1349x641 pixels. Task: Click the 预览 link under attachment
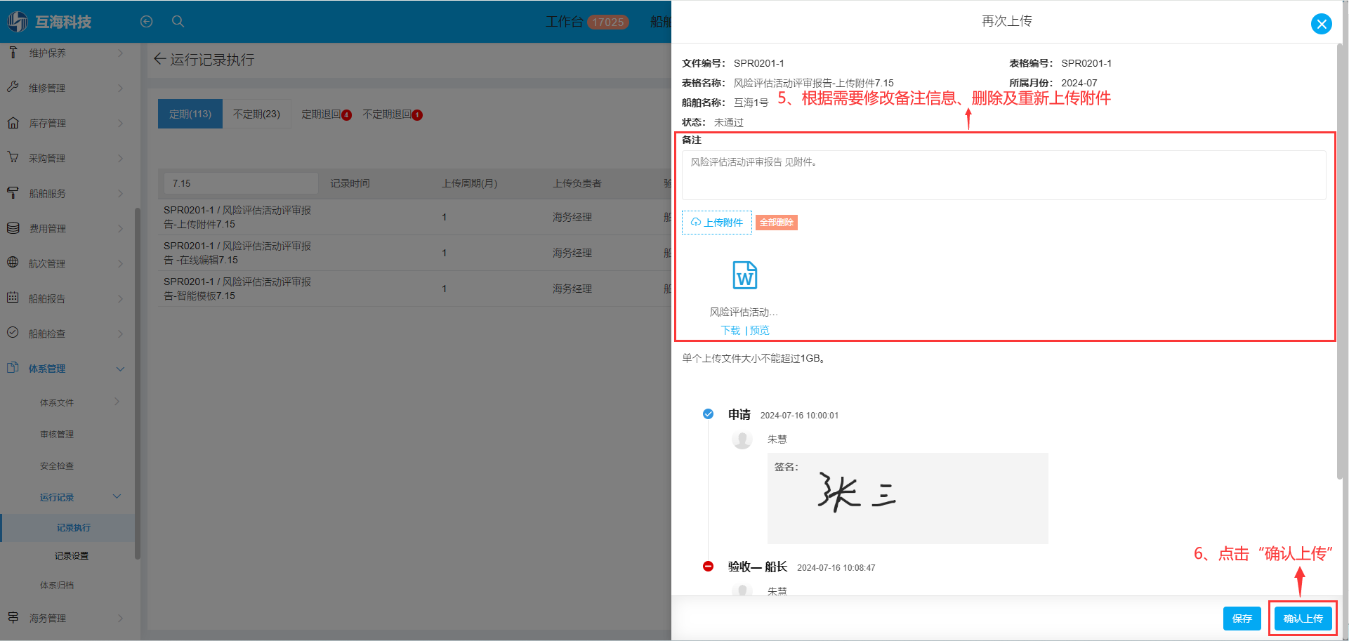[x=759, y=330]
